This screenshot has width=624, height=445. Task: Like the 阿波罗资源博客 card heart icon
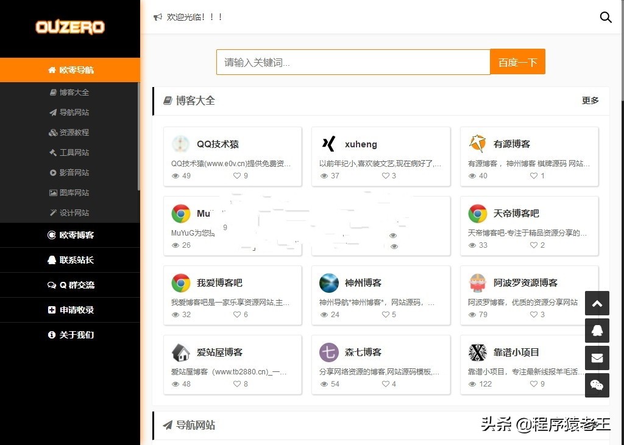coord(534,315)
